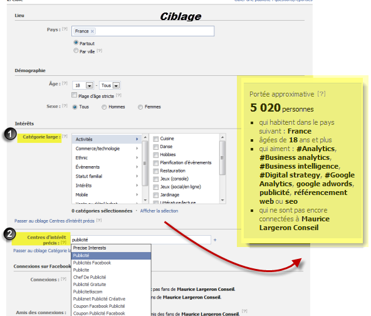
Task: Check the Jeux (console) checkbox
Action: tap(155, 179)
